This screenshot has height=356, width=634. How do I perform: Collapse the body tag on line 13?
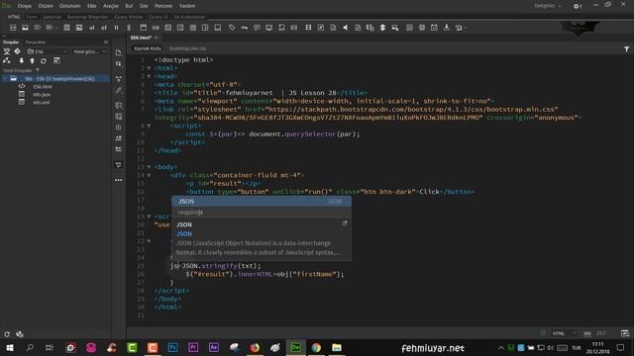[149, 167]
